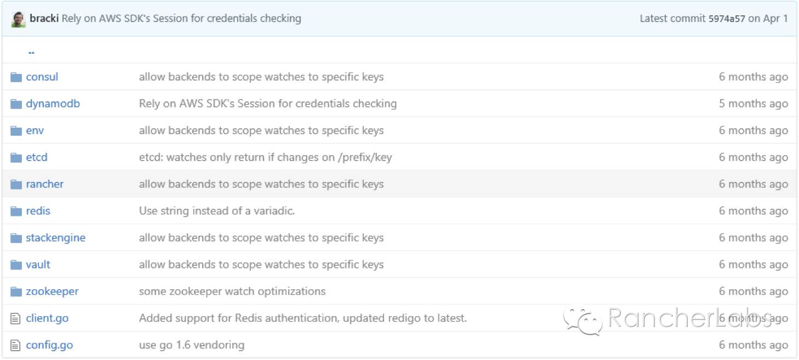Click the folder icon next to rancher
The image size is (799, 360).
(16, 185)
